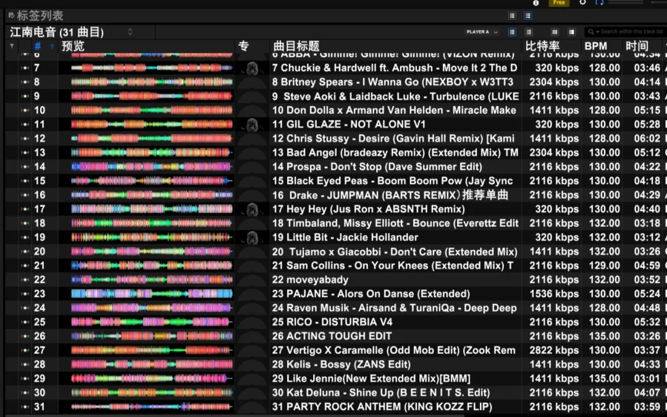Screen dimensions: 667x417
Task: Select blue highlighted list icon in 标签列表 header
Action: tap(528, 15)
